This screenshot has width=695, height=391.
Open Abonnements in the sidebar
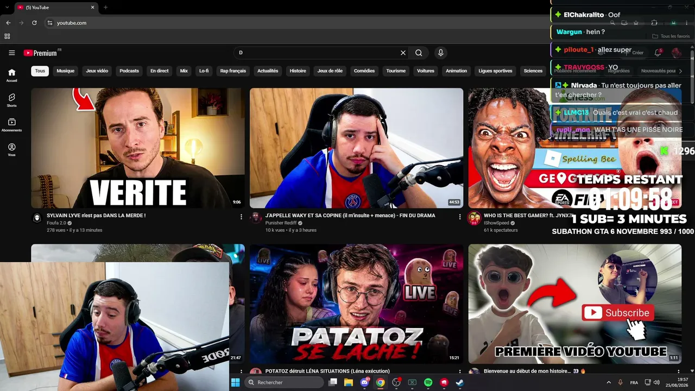click(x=12, y=125)
